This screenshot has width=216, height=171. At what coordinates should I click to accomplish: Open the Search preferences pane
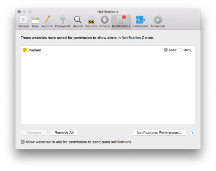coord(78,22)
